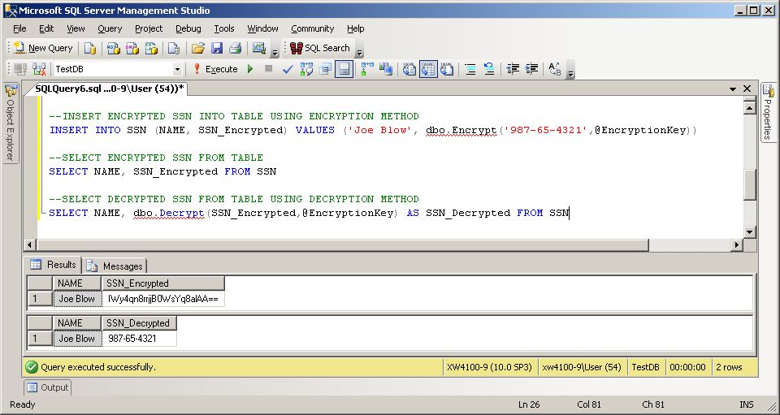Click the Increase Indent icon
The height and width of the screenshot is (415, 780).
point(531,69)
